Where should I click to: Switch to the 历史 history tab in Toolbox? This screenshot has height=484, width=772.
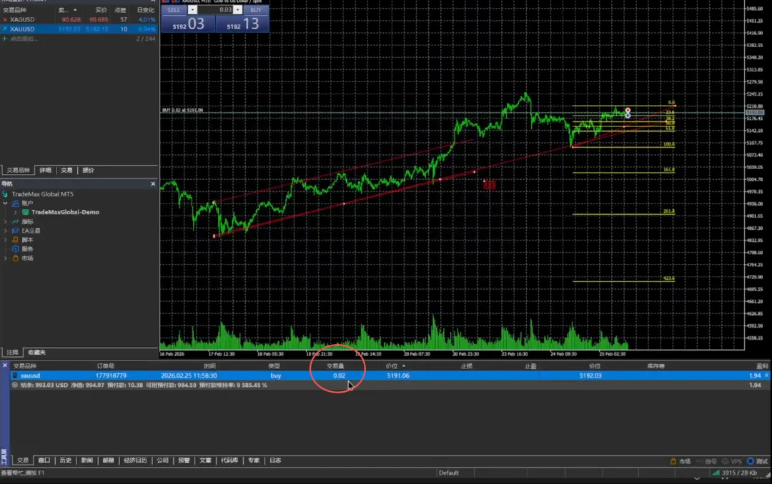65,460
